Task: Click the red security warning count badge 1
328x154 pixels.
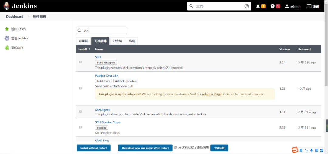Action: click(x=278, y=6)
